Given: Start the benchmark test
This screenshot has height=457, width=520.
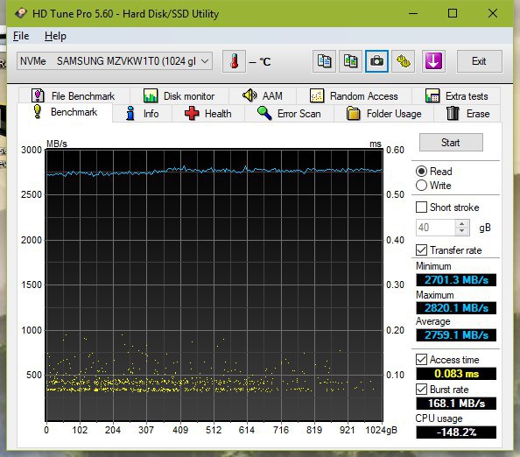Looking at the screenshot, I should coord(451,143).
